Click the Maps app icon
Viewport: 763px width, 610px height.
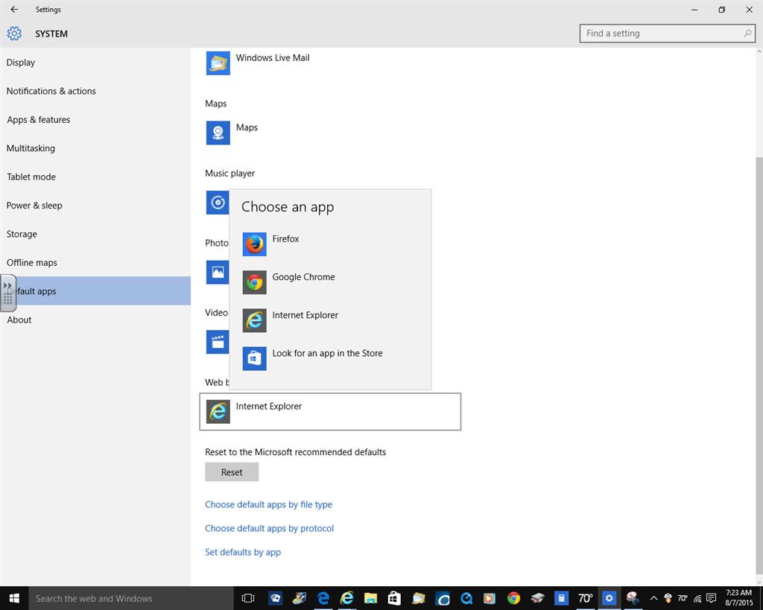[218, 133]
